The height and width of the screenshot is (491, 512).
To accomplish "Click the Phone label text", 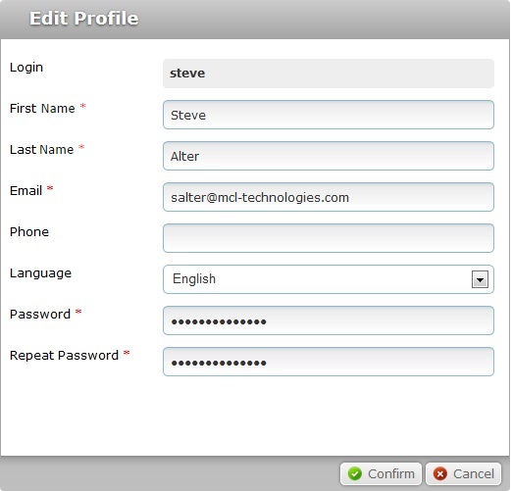I will pyautogui.click(x=29, y=232).
